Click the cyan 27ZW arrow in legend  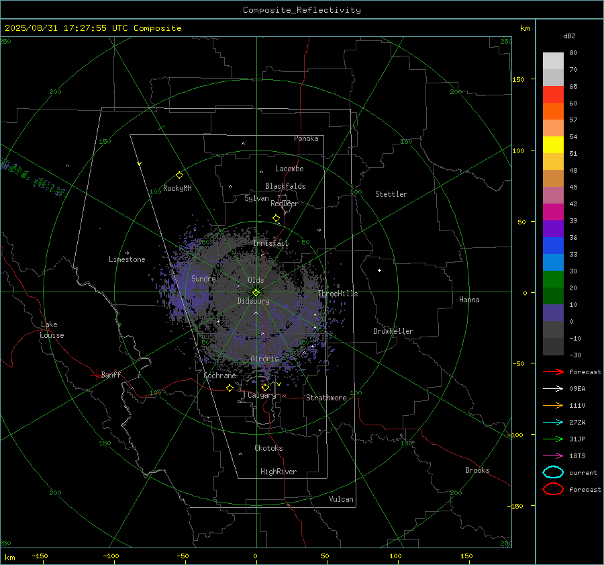coord(553,423)
